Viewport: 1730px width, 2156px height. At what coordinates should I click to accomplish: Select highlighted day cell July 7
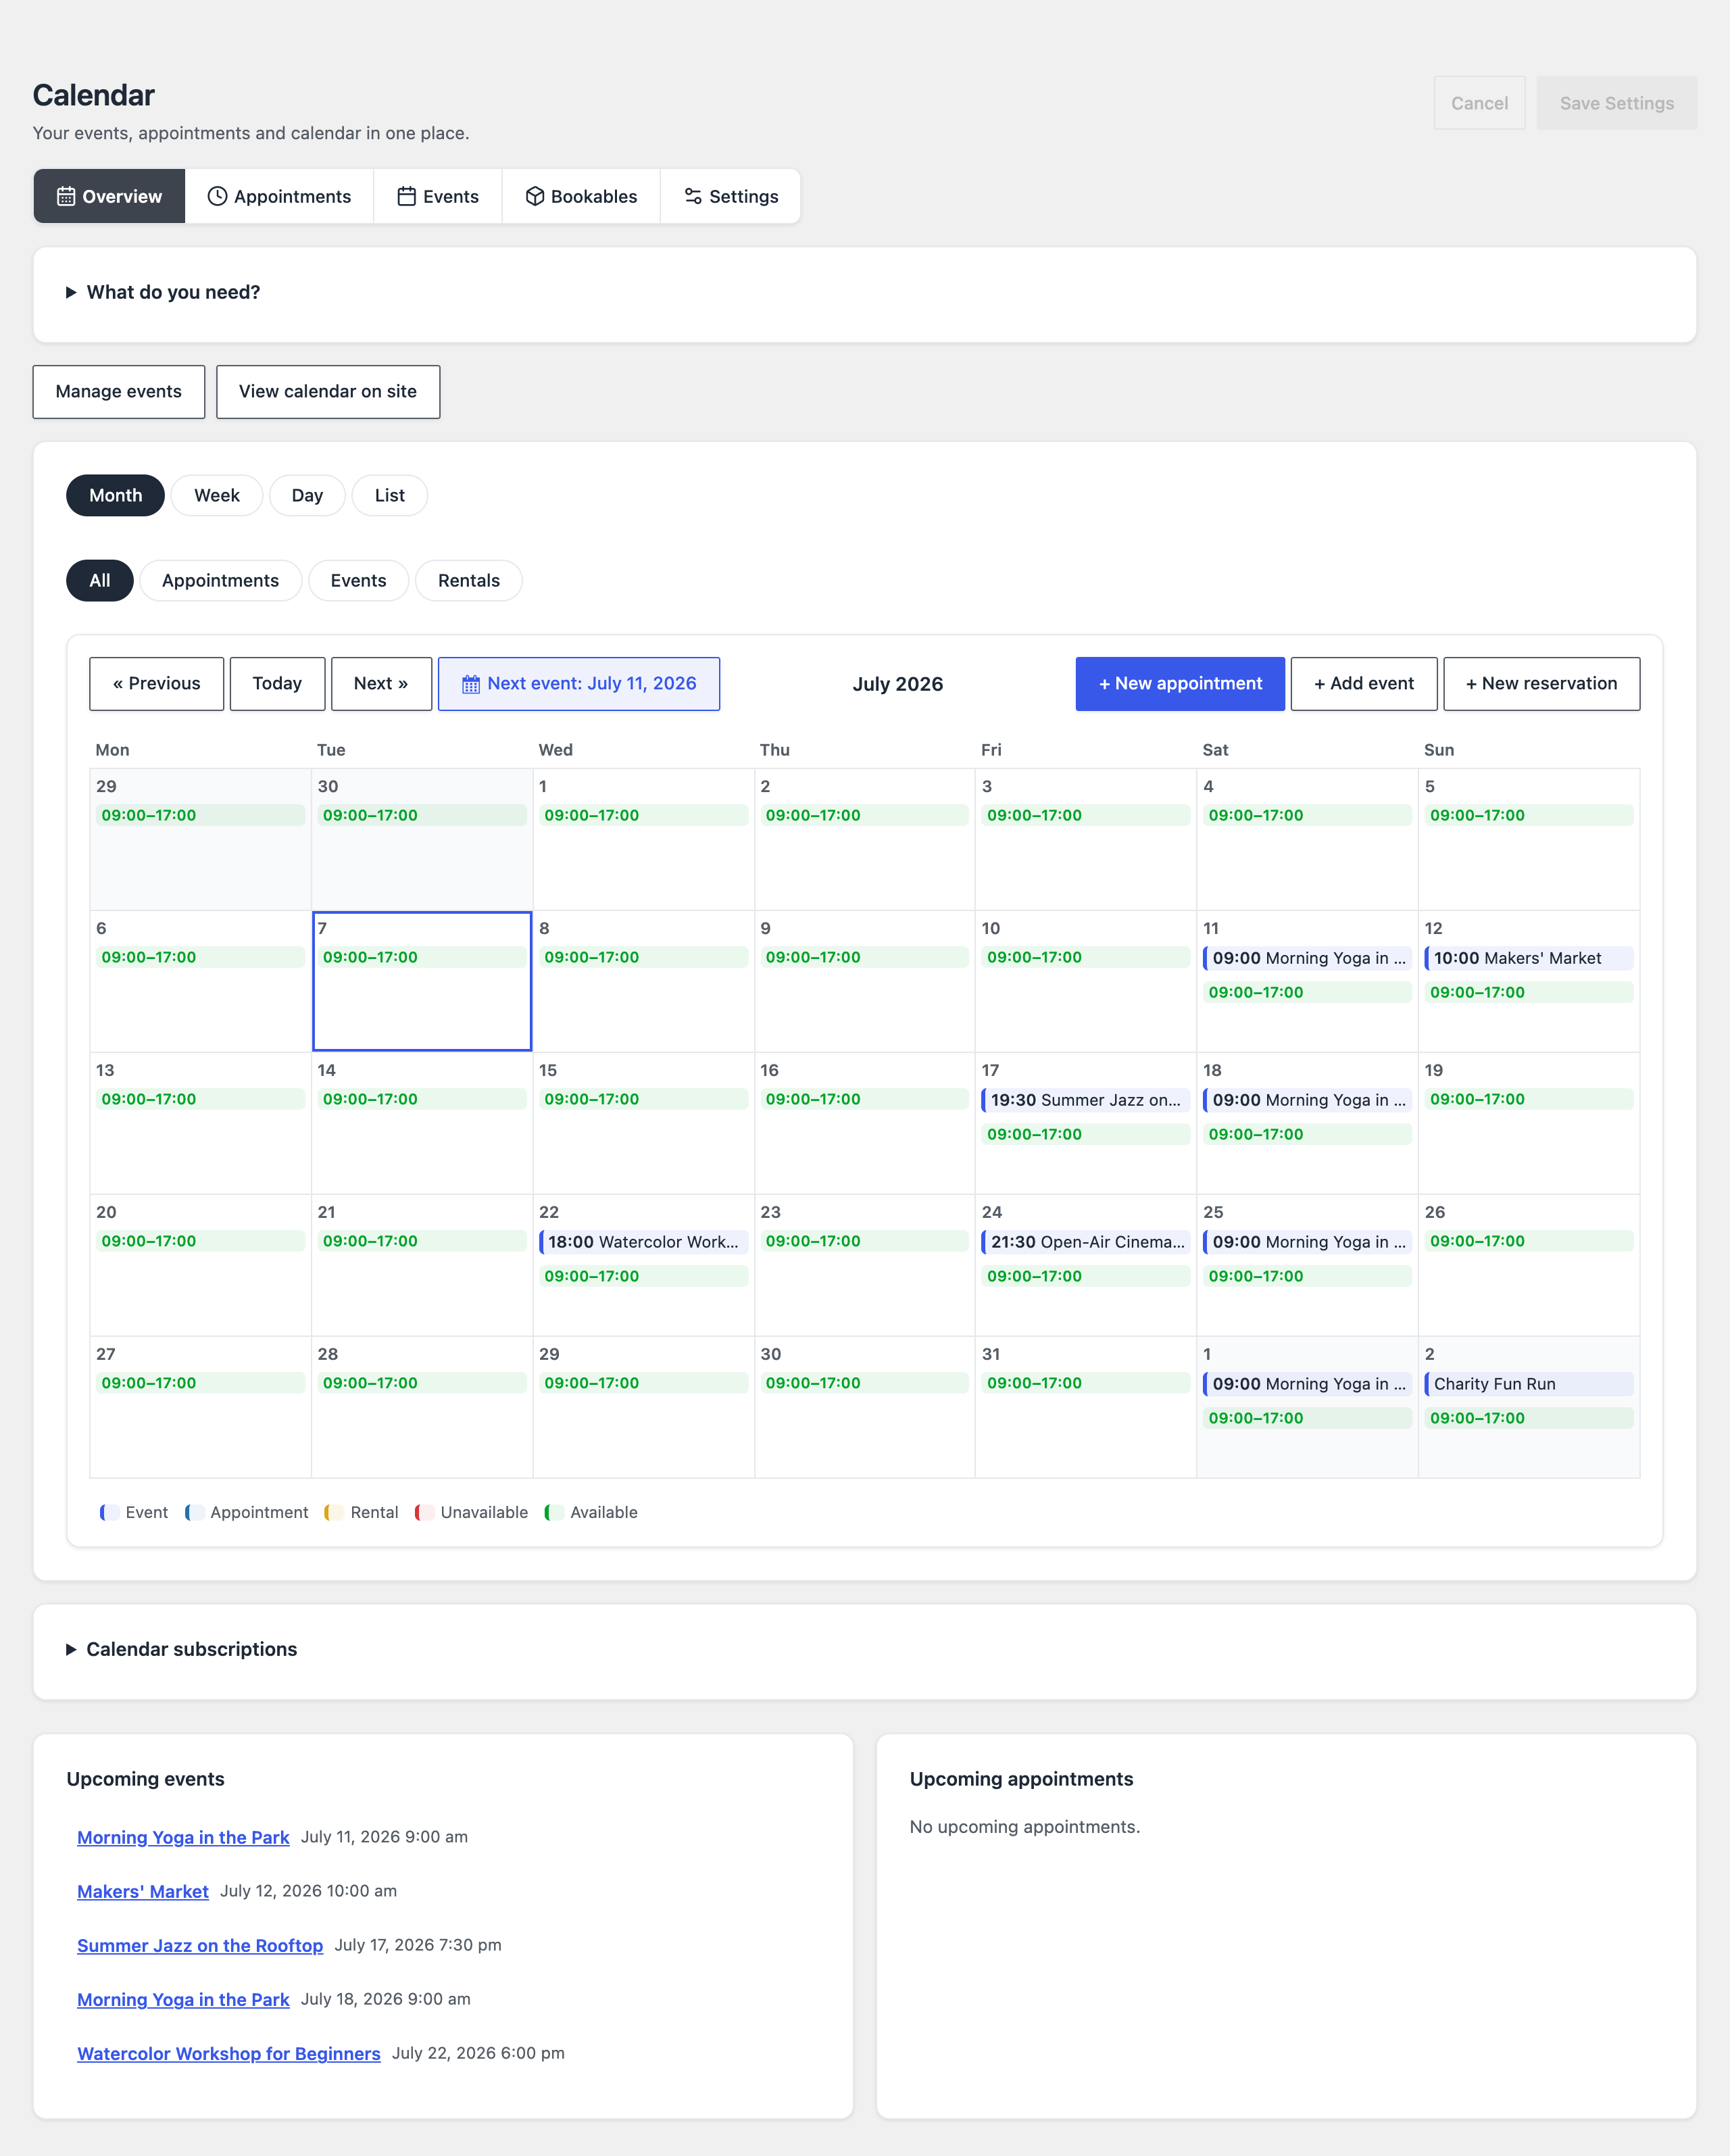click(x=422, y=981)
